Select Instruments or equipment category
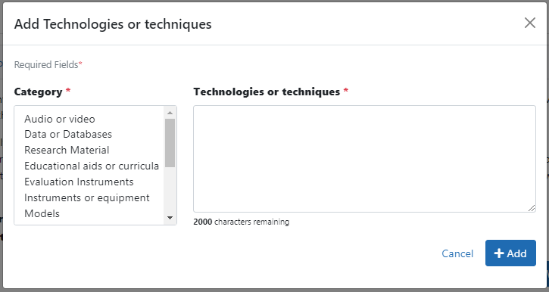The image size is (549, 292). (89, 197)
